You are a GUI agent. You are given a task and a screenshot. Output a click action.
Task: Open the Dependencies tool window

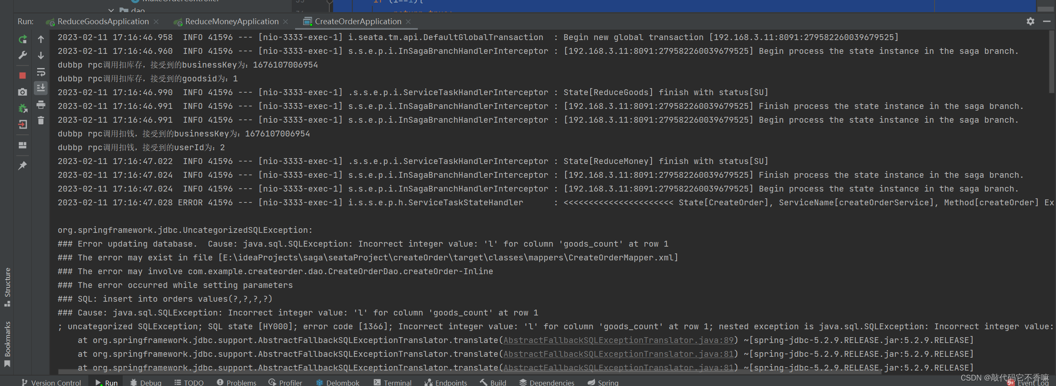point(547,382)
